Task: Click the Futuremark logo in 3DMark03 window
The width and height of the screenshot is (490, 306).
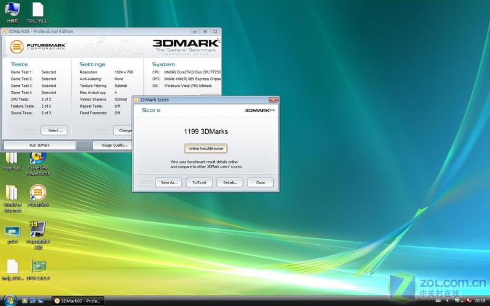Action: click(38, 47)
